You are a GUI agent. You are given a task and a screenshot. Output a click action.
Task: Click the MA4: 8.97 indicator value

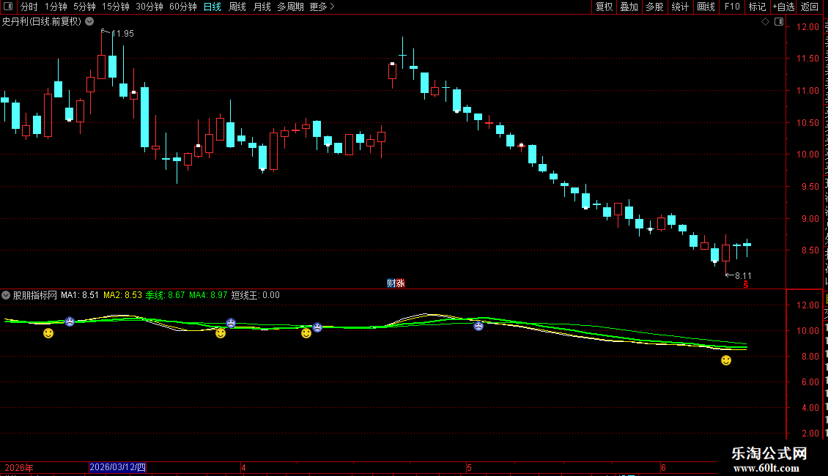click(x=208, y=295)
